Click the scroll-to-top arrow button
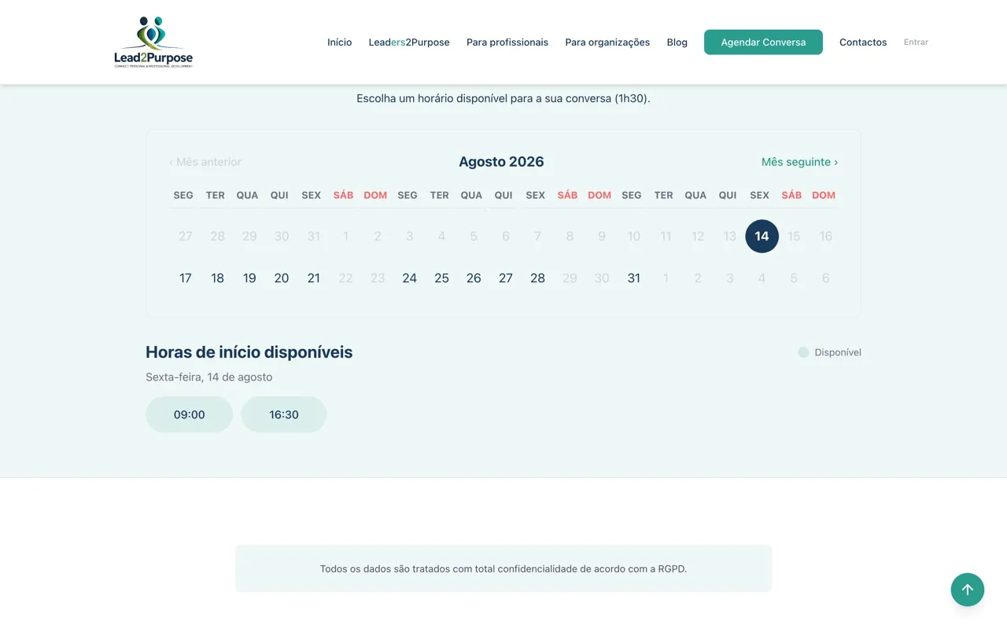This screenshot has width=1007, height=629. (x=968, y=590)
